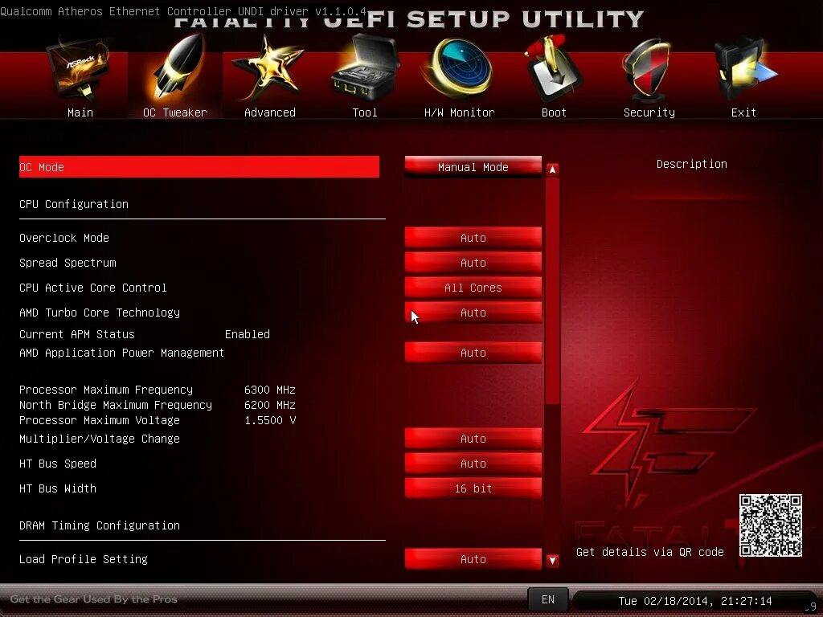Open the Overclock Mode Auto dropdown
823x617 pixels.
[473, 238]
